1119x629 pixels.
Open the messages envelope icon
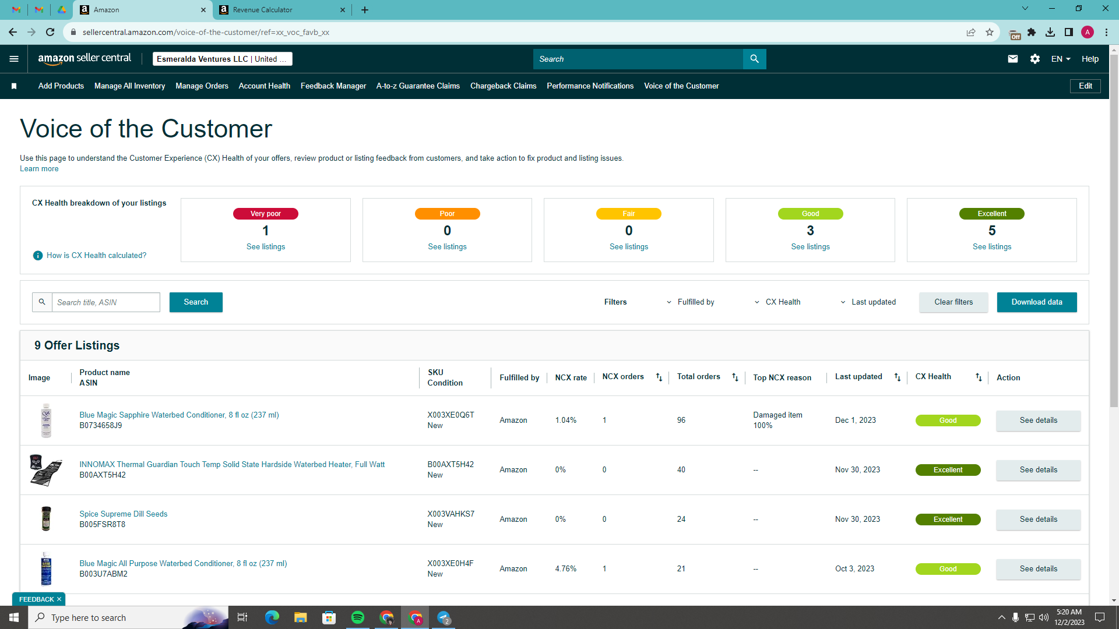1012,59
